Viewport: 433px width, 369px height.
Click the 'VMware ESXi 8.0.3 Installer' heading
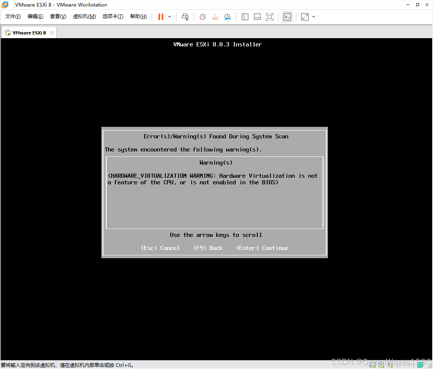[218, 44]
